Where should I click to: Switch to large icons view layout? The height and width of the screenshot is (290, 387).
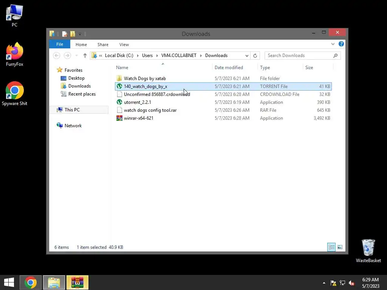[x=340, y=247]
